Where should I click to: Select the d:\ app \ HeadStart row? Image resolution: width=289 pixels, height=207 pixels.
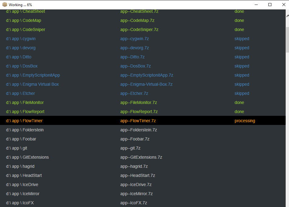[x=143, y=176]
